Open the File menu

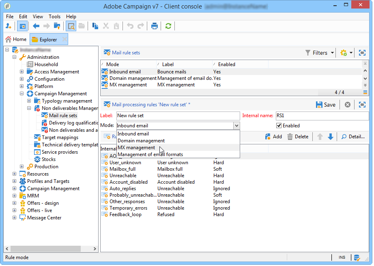coord(10,17)
